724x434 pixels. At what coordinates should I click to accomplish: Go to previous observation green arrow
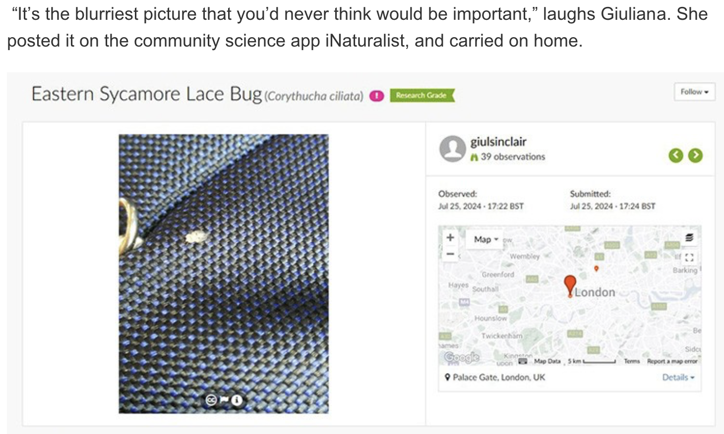point(676,156)
